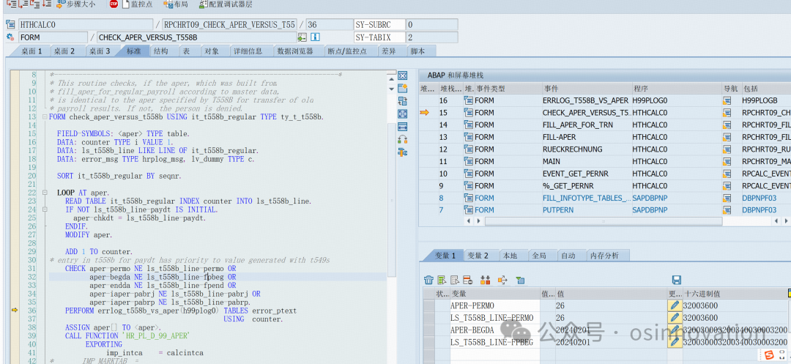791x364 pixels.
Task: Click the SY-SUBRC field
Action: click(379, 24)
